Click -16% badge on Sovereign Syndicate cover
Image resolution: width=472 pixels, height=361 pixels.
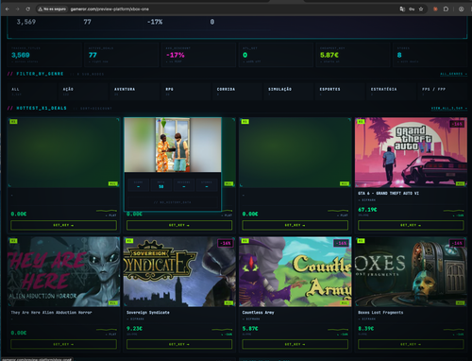226,243
